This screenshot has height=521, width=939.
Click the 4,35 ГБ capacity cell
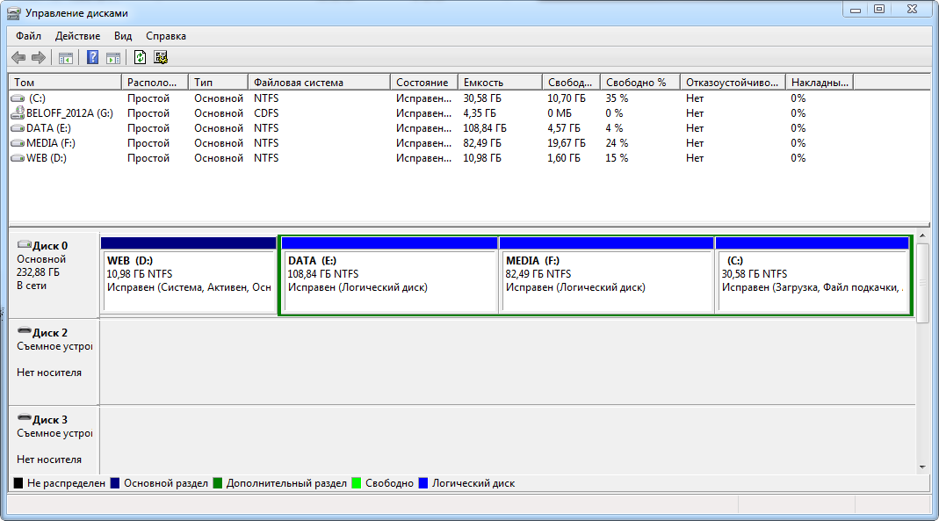click(x=479, y=113)
